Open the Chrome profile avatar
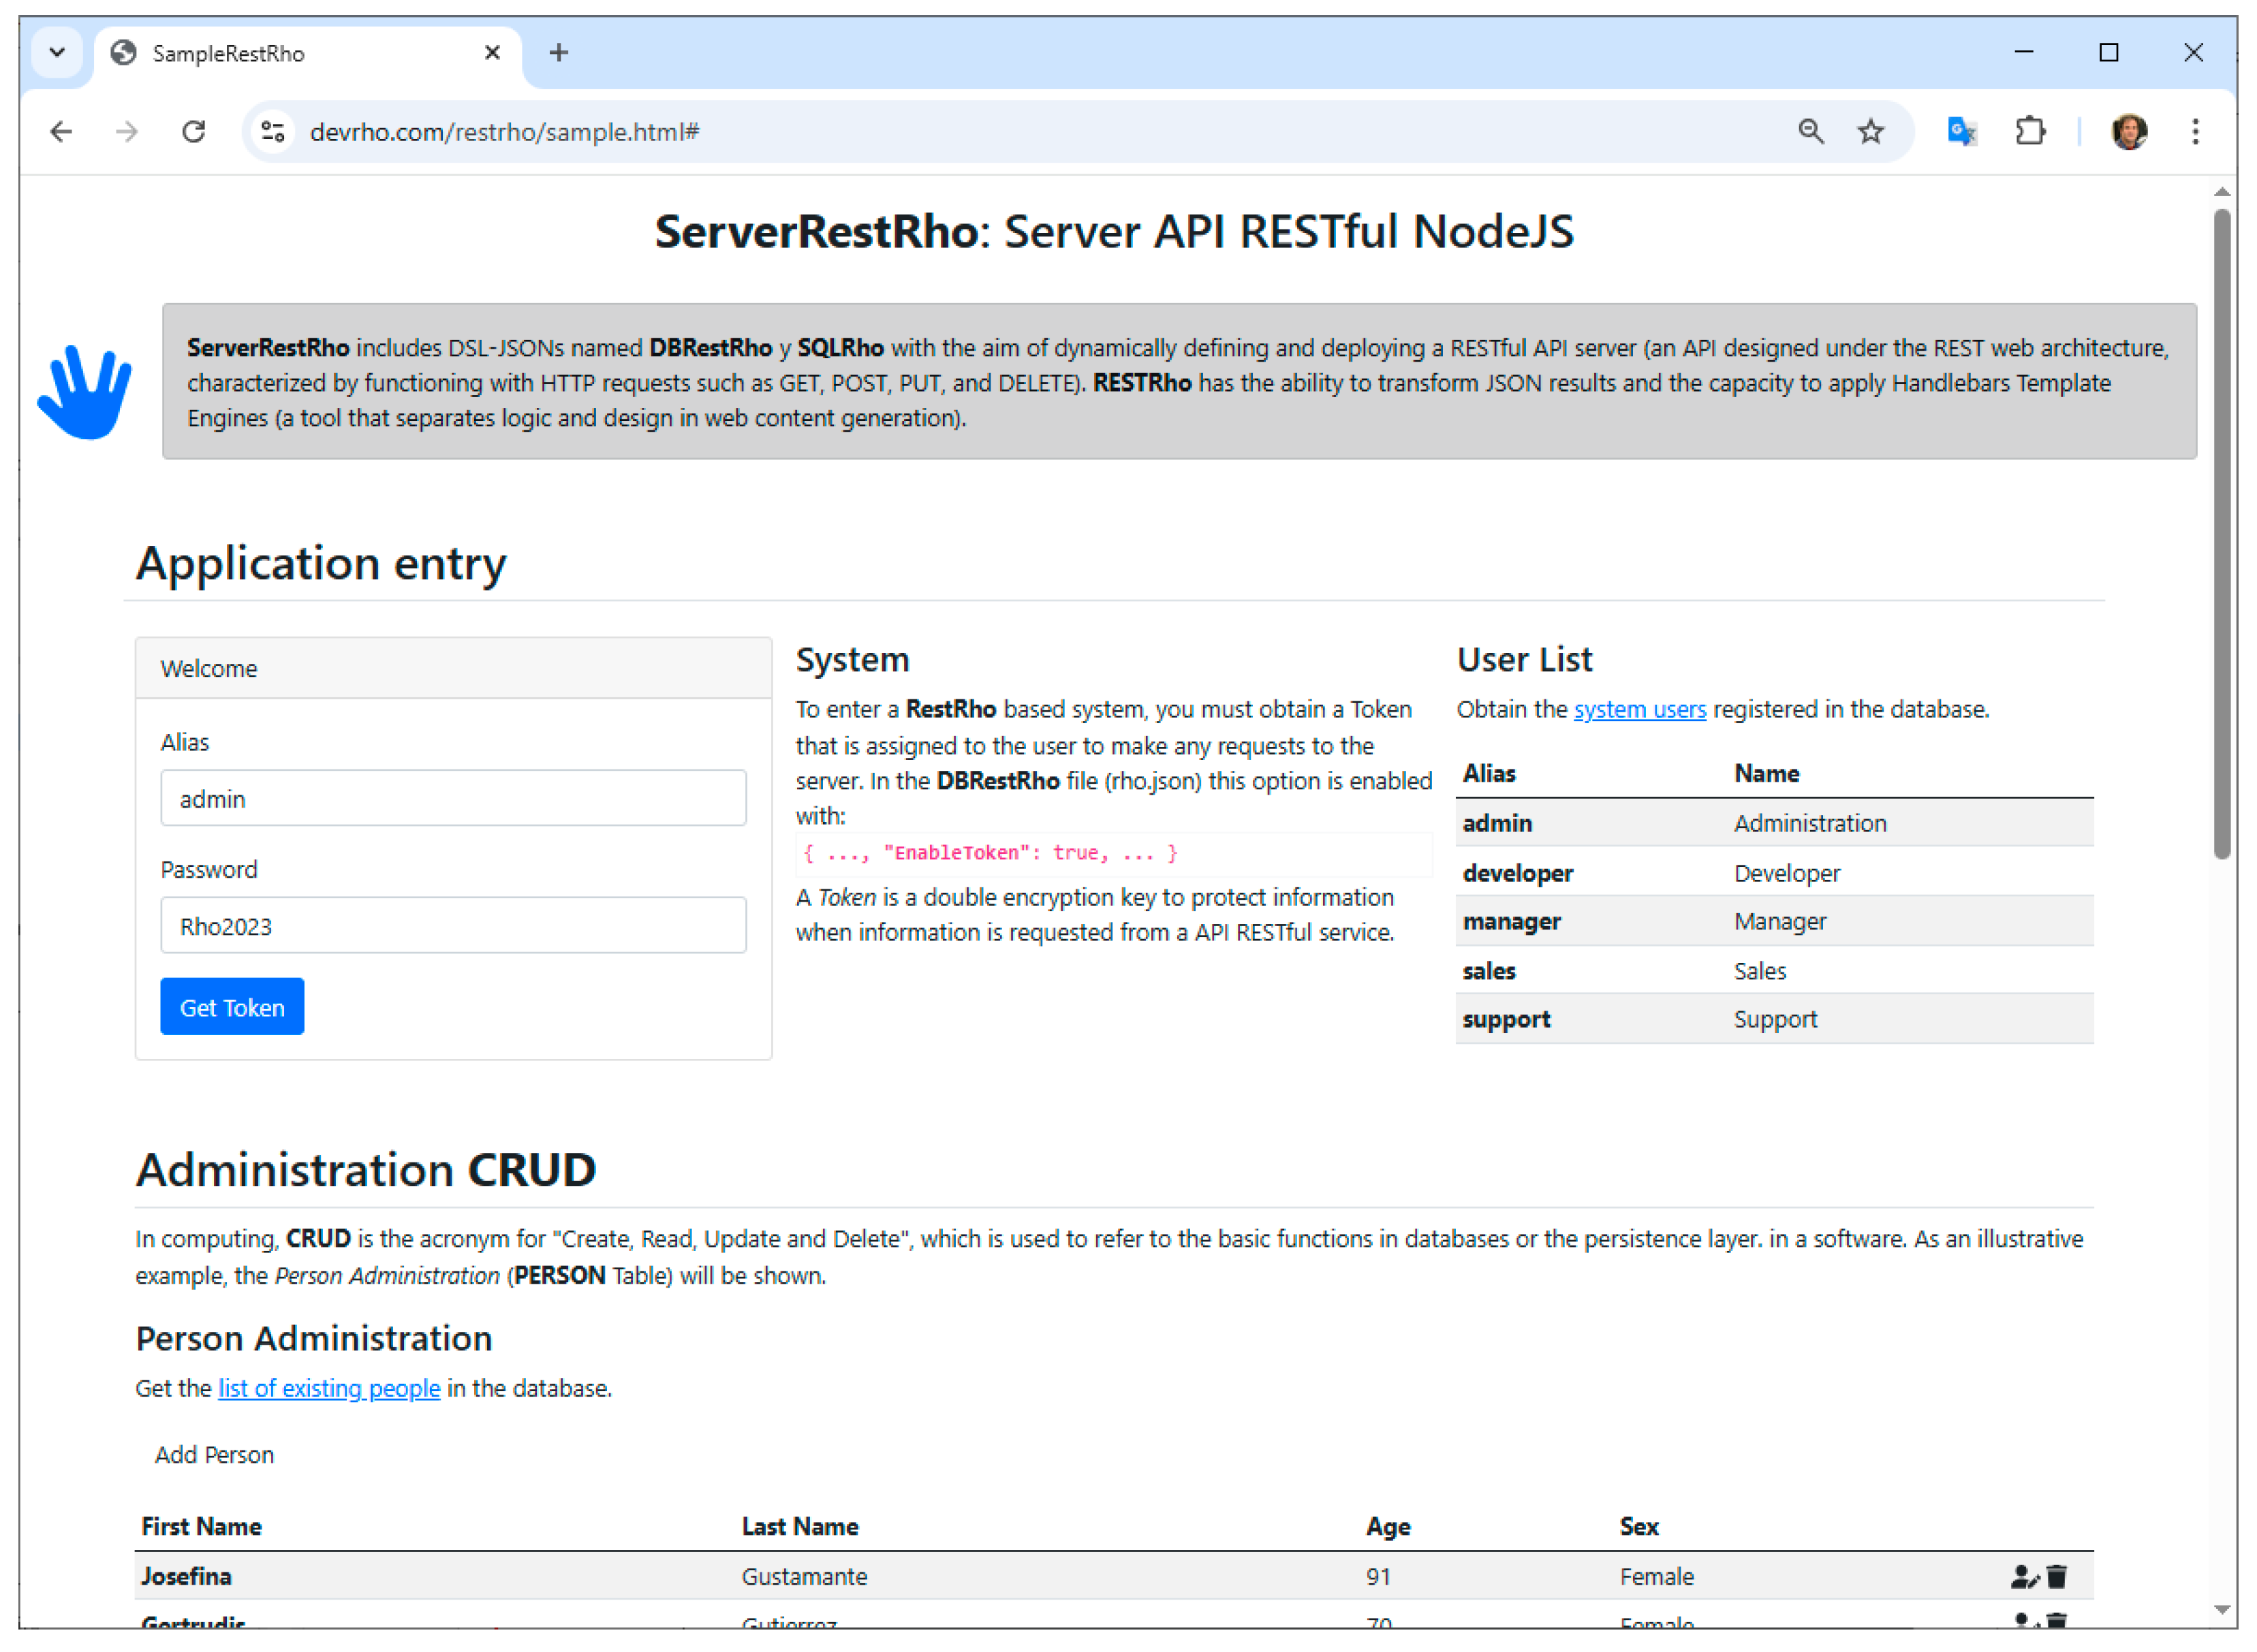Viewport: 2257px width, 1652px height. click(x=2128, y=131)
